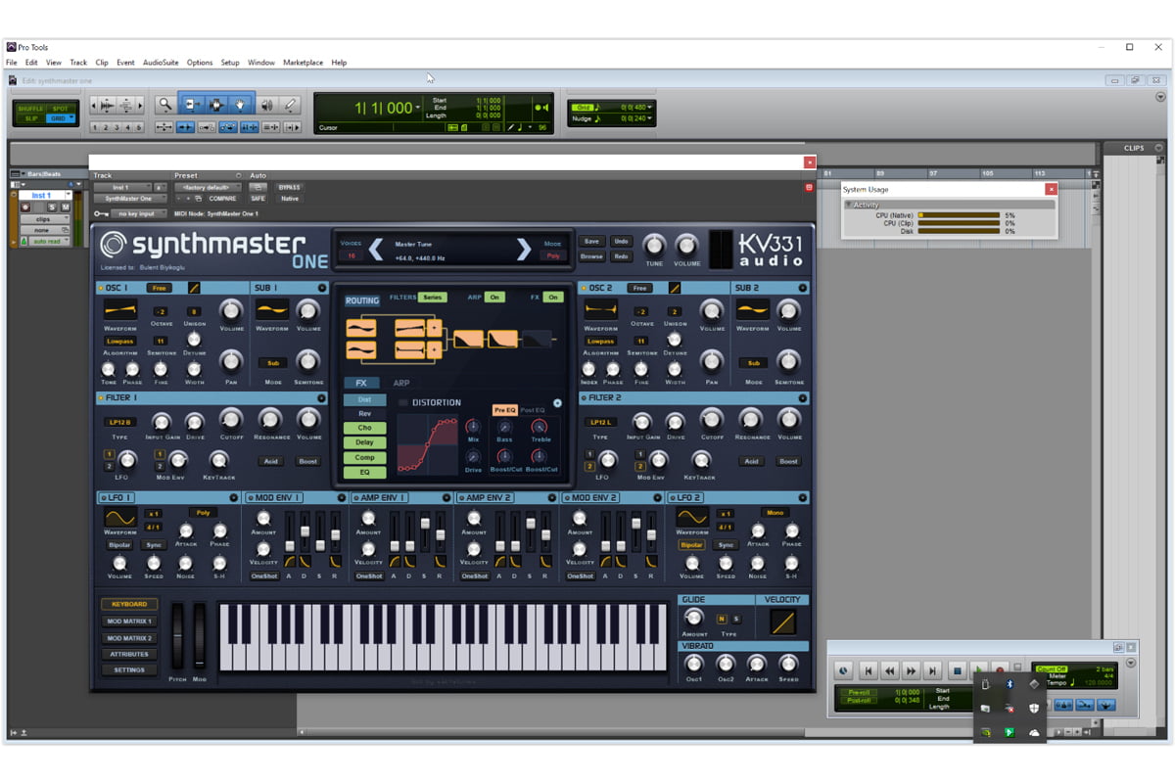This screenshot has height=783, width=1175.
Task: Open the auto read automation dropdown
Action: coord(49,241)
